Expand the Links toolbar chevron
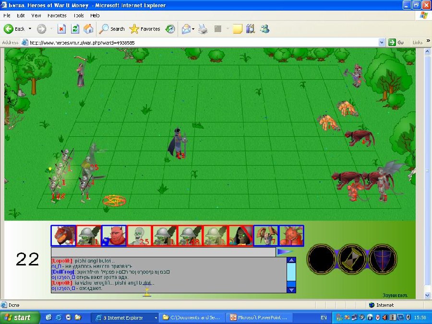This screenshot has height=324, width=432. click(428, 41)
